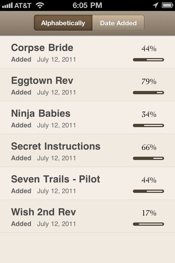Open the Corpse Bride script
The height and width of the screenshot is (263, 175).
point(87,52)
